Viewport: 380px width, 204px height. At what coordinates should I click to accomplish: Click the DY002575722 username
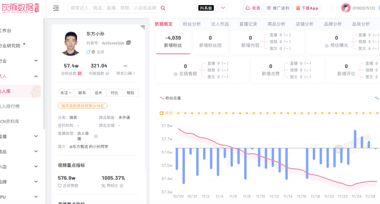pos(364,8)
